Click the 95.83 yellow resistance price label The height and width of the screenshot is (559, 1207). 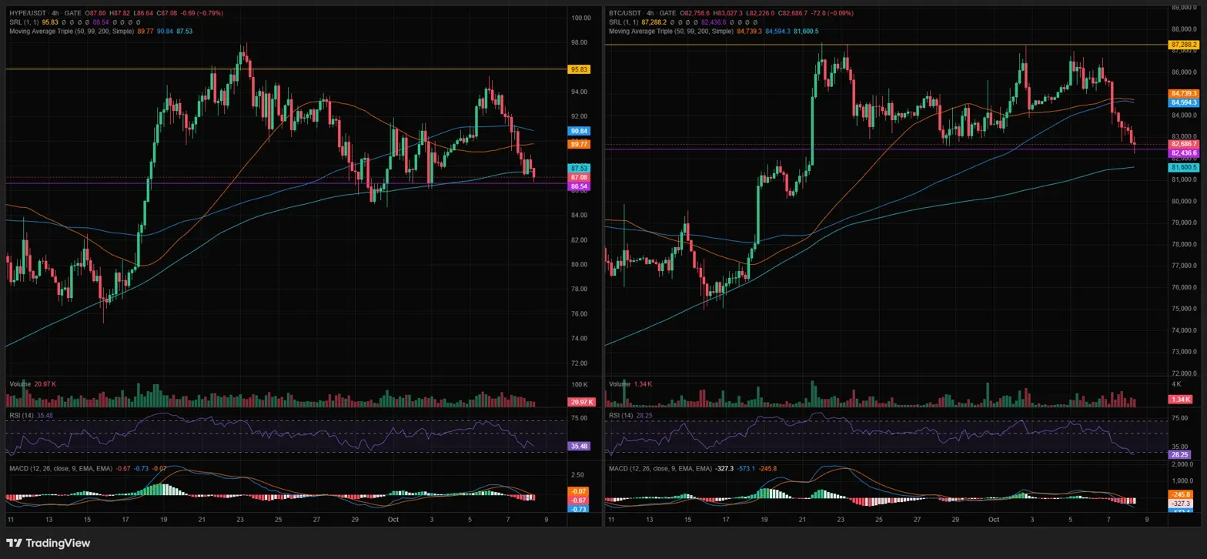579,69
